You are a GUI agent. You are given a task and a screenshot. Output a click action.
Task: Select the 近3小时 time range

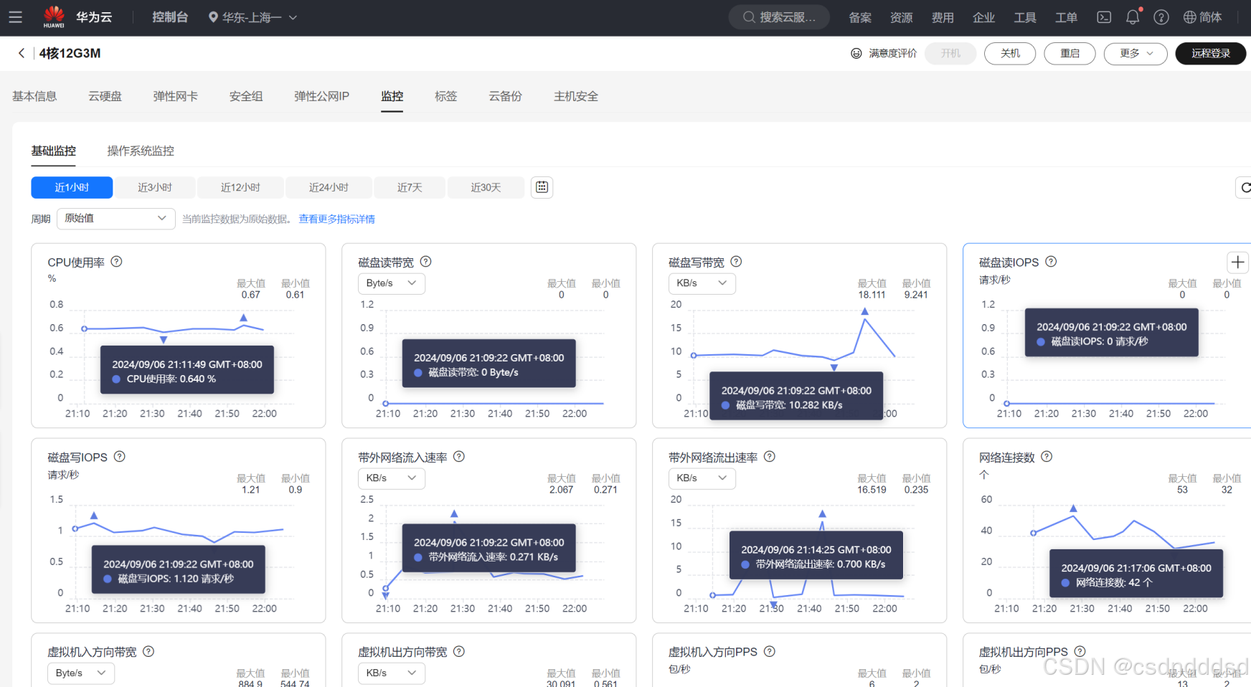pos(155,187)
